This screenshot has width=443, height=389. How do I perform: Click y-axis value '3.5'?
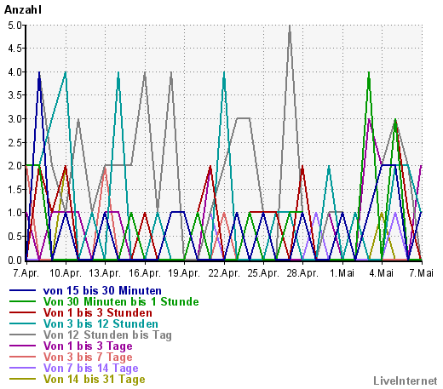14,95
